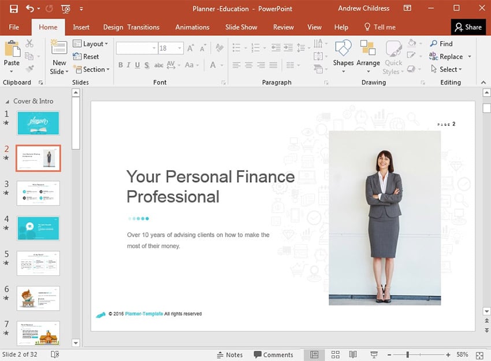
Task: Open the Design tab
Action: pos(113,27)
